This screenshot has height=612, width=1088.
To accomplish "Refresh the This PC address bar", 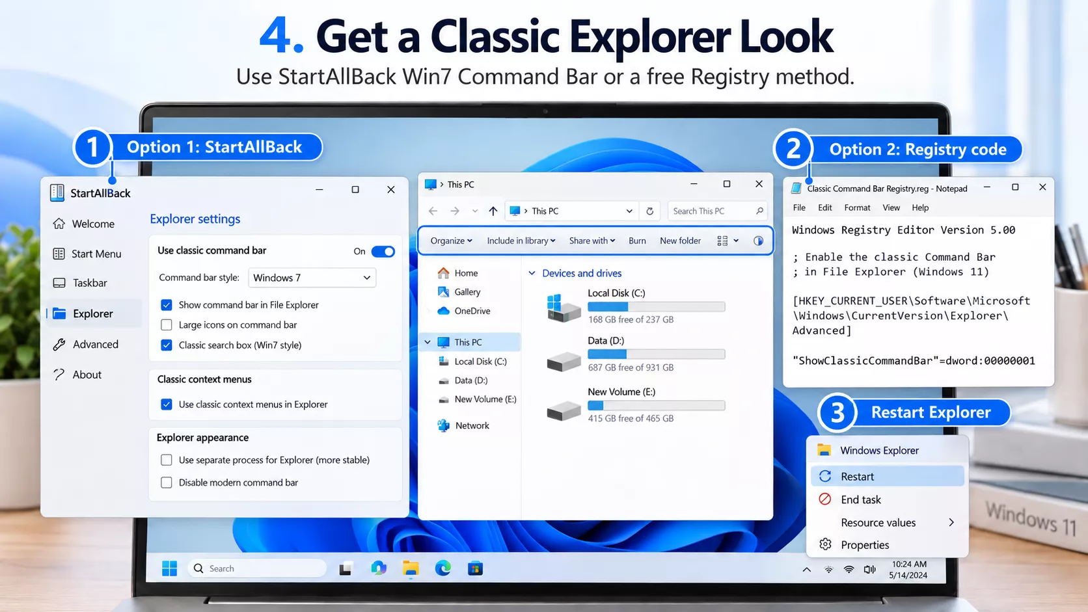I will point(649,211).
